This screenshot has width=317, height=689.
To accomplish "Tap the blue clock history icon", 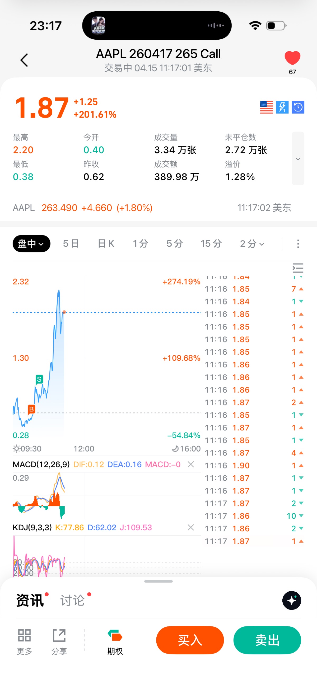I will [298, 107].
